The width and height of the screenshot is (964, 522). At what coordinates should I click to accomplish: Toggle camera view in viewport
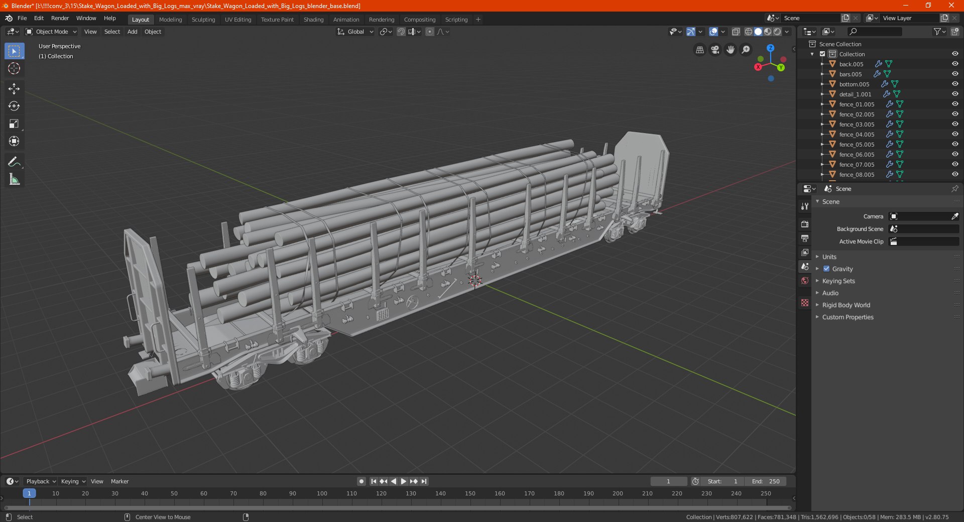point(715,50)
